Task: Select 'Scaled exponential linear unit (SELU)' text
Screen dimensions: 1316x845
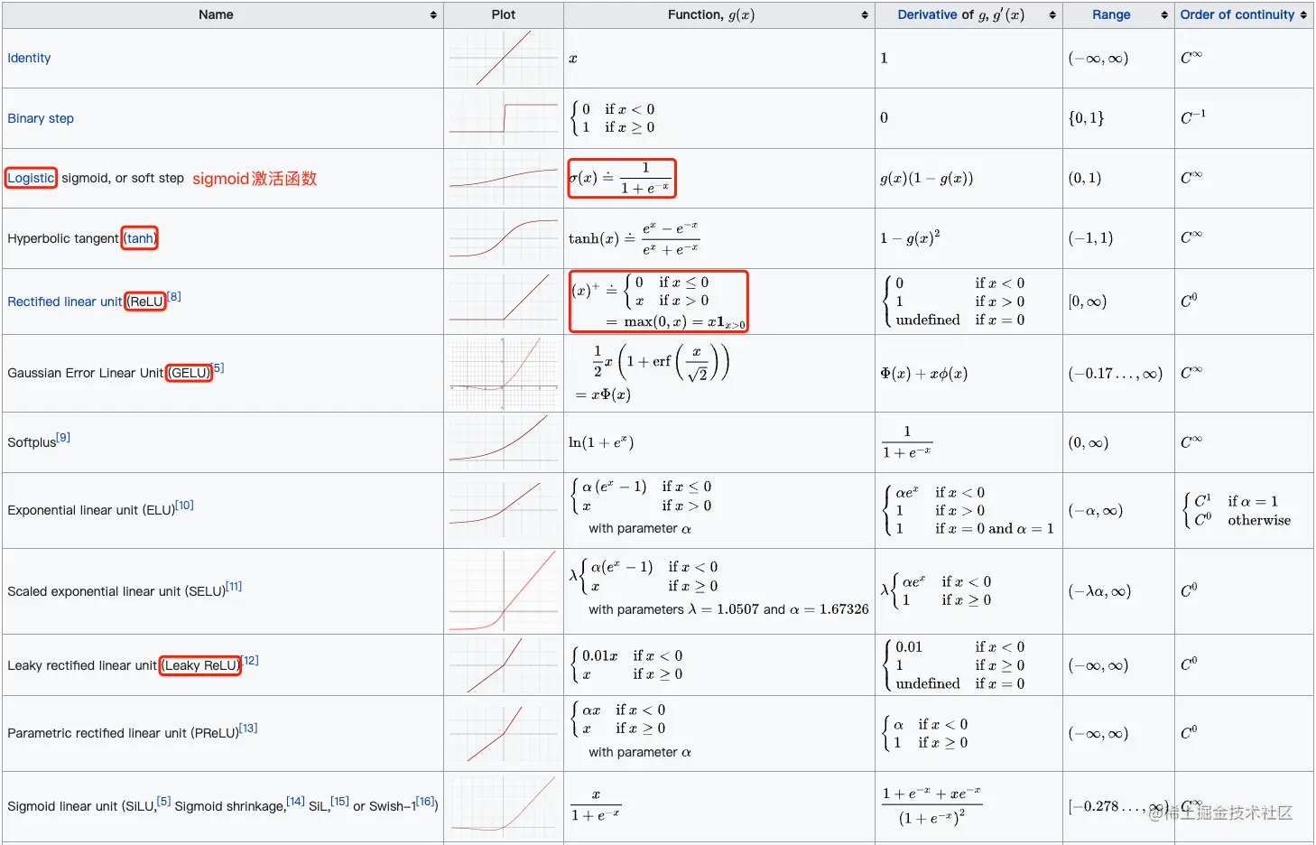Action: pos(116,591)
